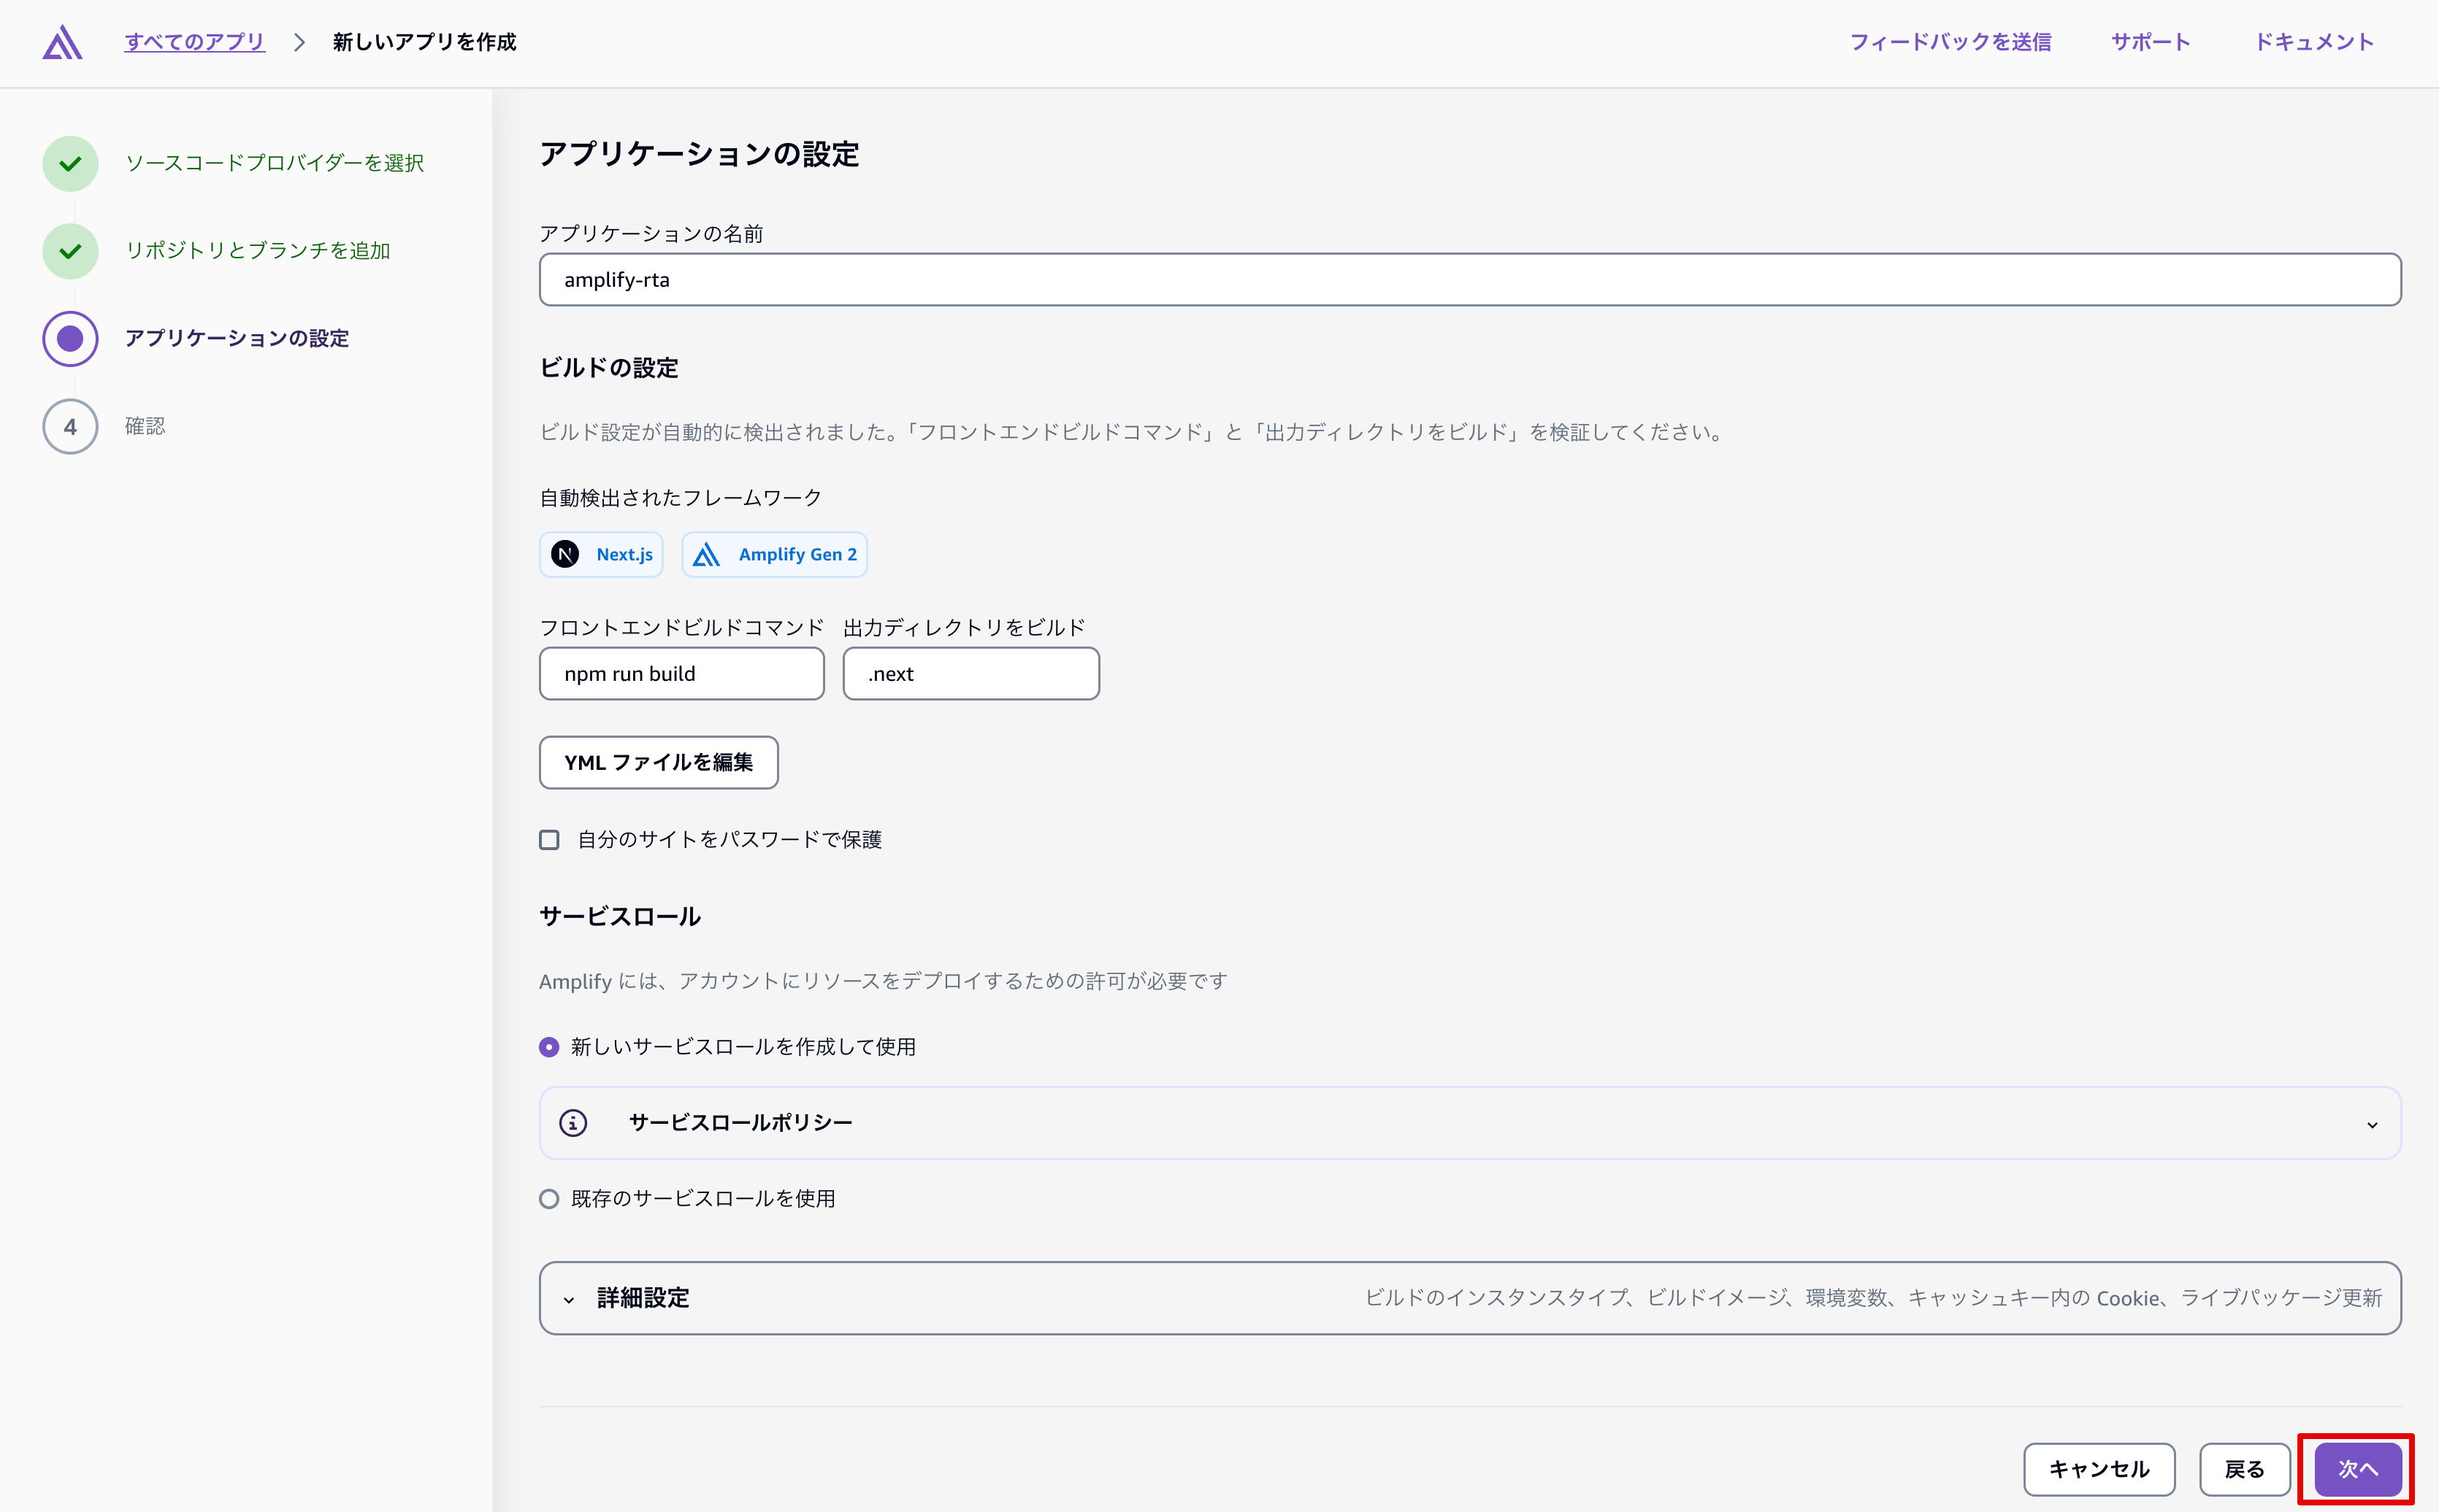Click the info icon beside サービスロールポリシー

573,1123
